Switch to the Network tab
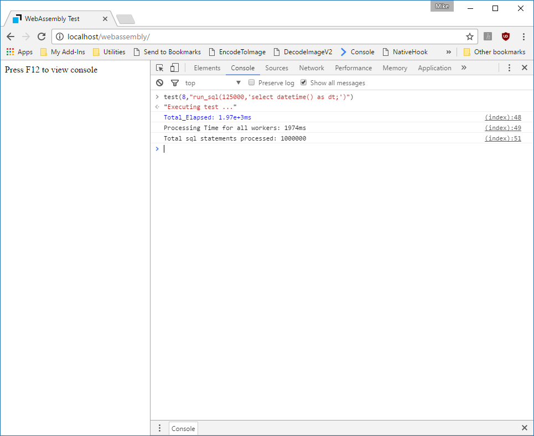 pos(312,68)
